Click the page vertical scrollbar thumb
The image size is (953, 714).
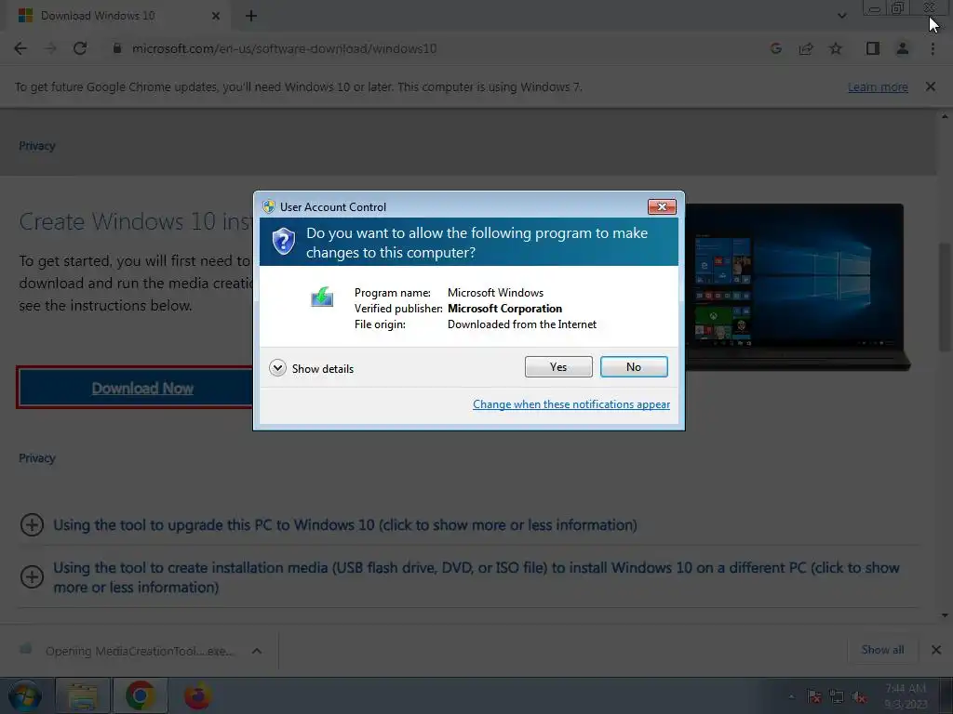(x=945, y=297)
